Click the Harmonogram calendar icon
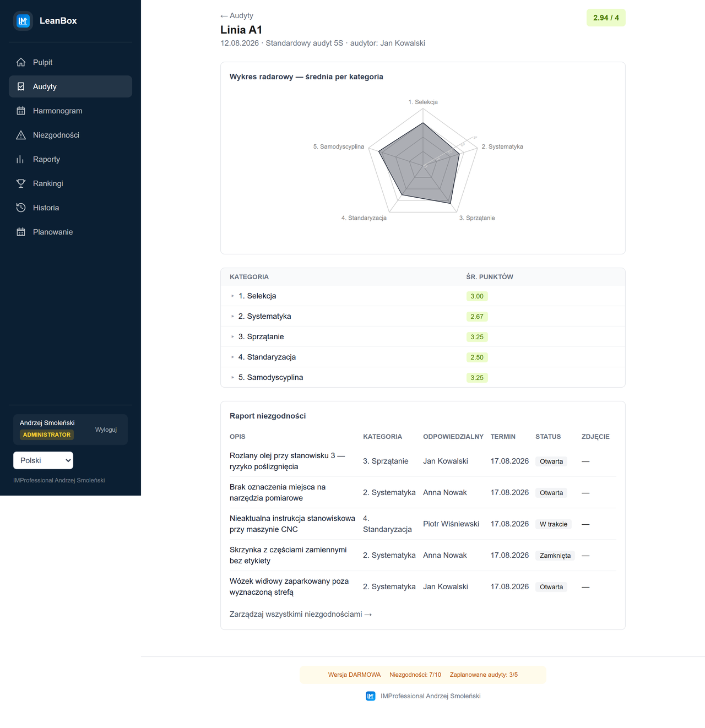 click(x=21, y=111)
